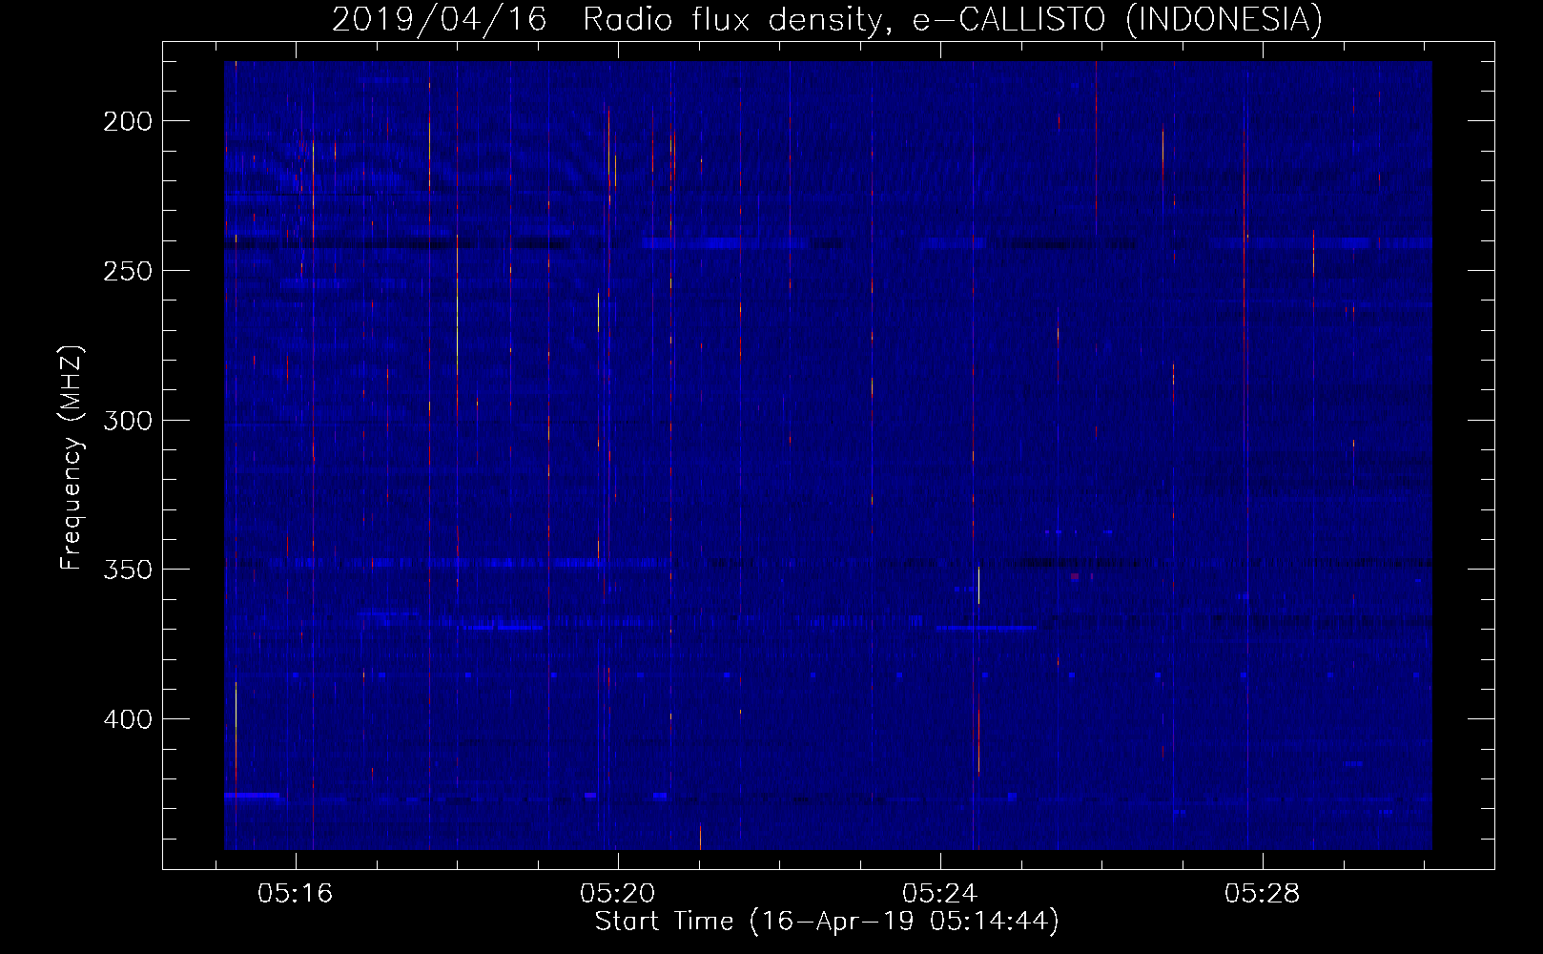
Task: Click the 05:24 time tick label
Action: (x=940, y=894)
